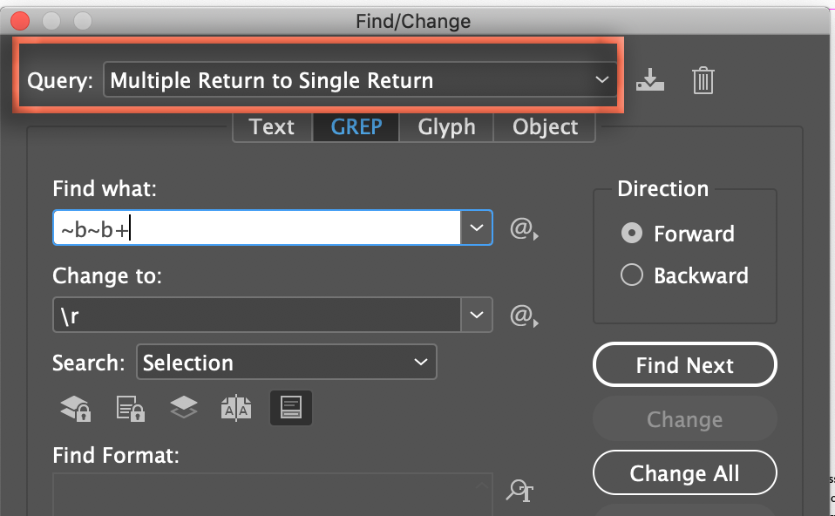Select the Backward direction radio button

pos(631,275)
